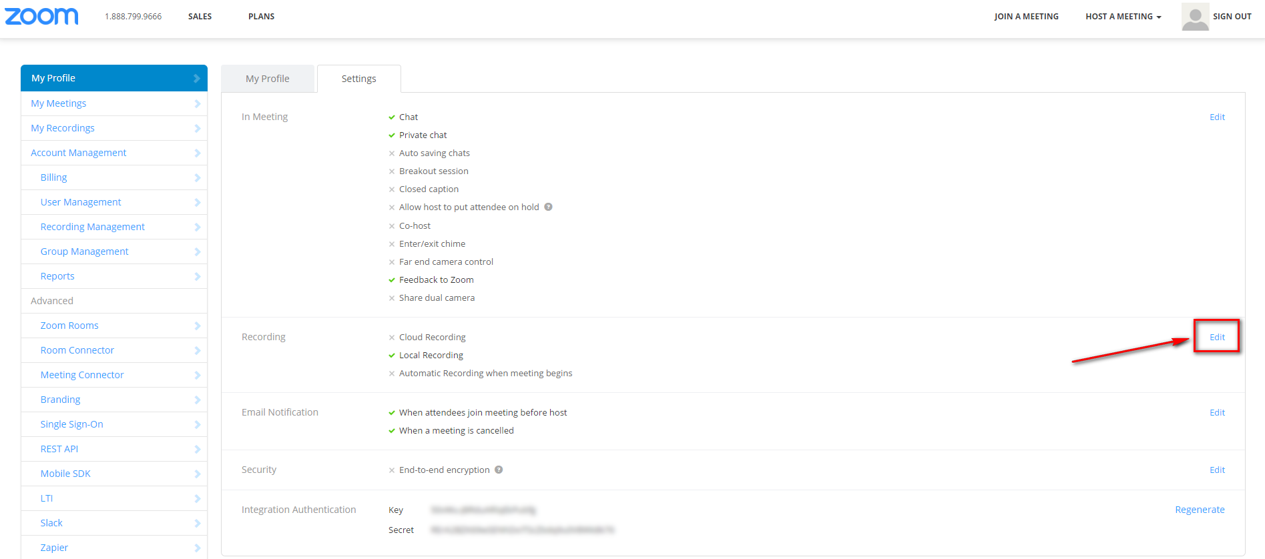Go to My Recordings page
The height and width of the screenshot is (559, 1265).
pyautogui.click(x=114, y=128)
